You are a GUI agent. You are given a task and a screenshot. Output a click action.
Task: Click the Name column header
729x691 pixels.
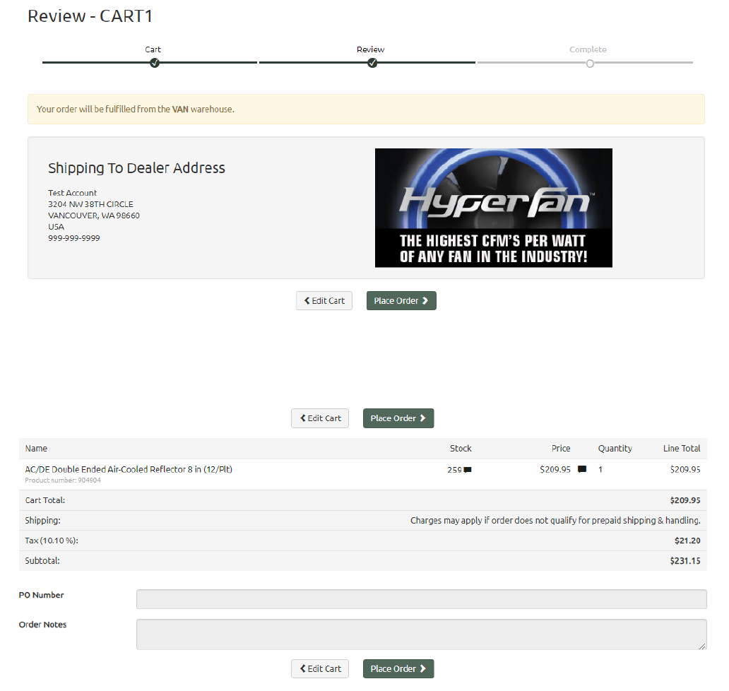tap(36, 448)
